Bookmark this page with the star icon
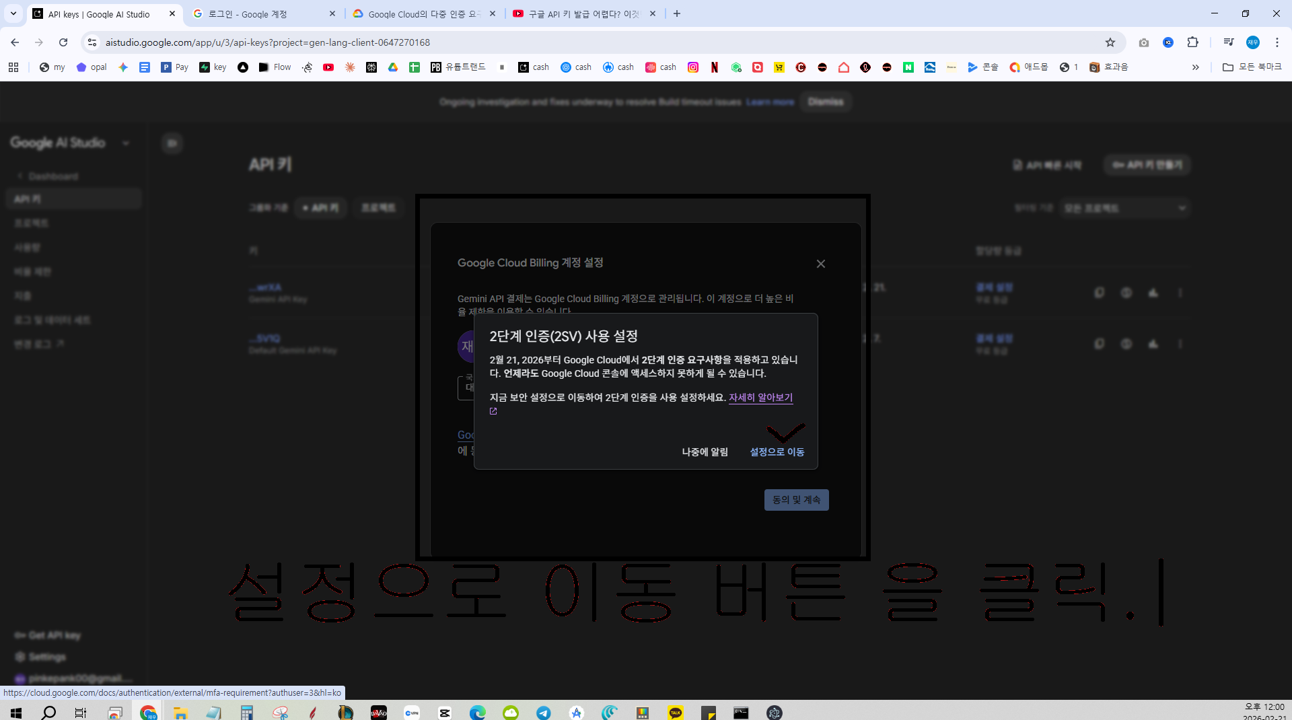The width and height of the screenshot is (1292, 720). point(1110,42)
